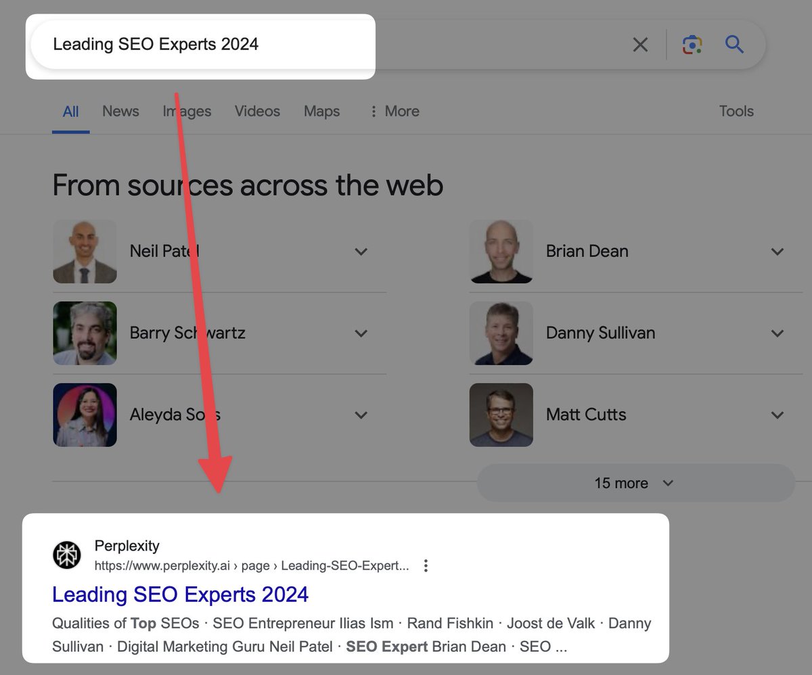Switch to the News tab
The width and height of the screenshot is (812, 675).
point(120,112)
